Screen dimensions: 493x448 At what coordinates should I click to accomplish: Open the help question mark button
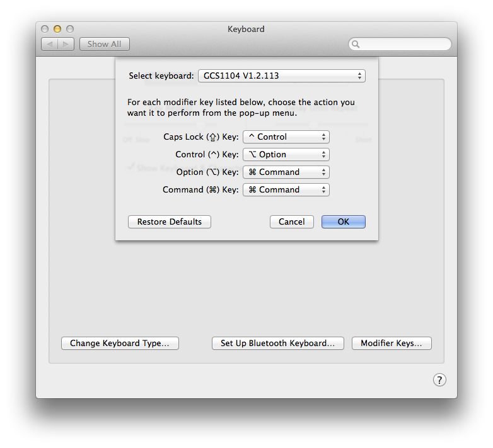pyautogui.click(x=439, y=380)
